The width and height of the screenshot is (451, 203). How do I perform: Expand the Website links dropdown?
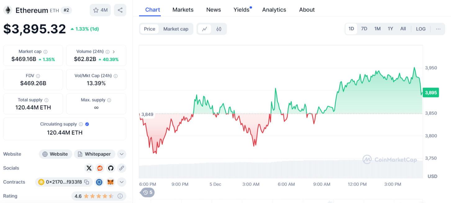coord(121,154)
